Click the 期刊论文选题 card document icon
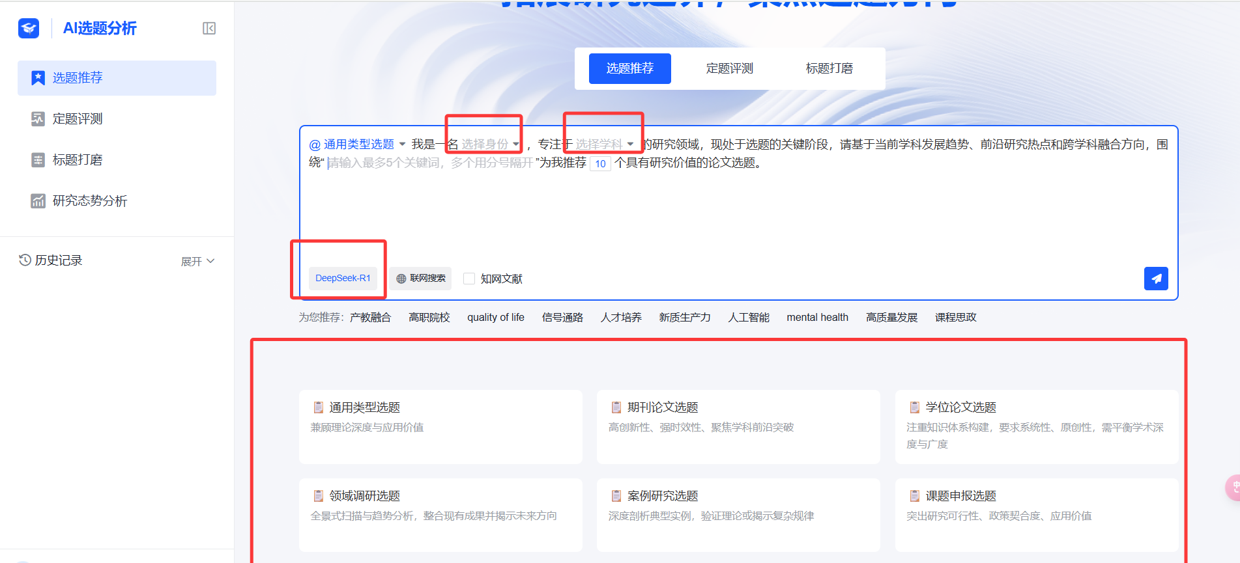Screen dimensions: 1240x563 [x=616, y=407]
